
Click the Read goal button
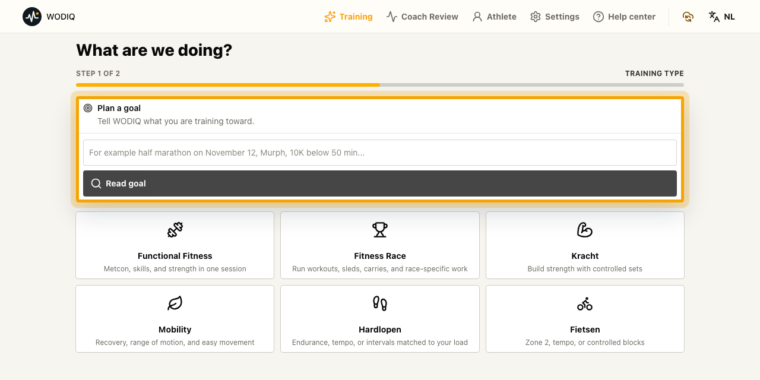click(380, 183)
